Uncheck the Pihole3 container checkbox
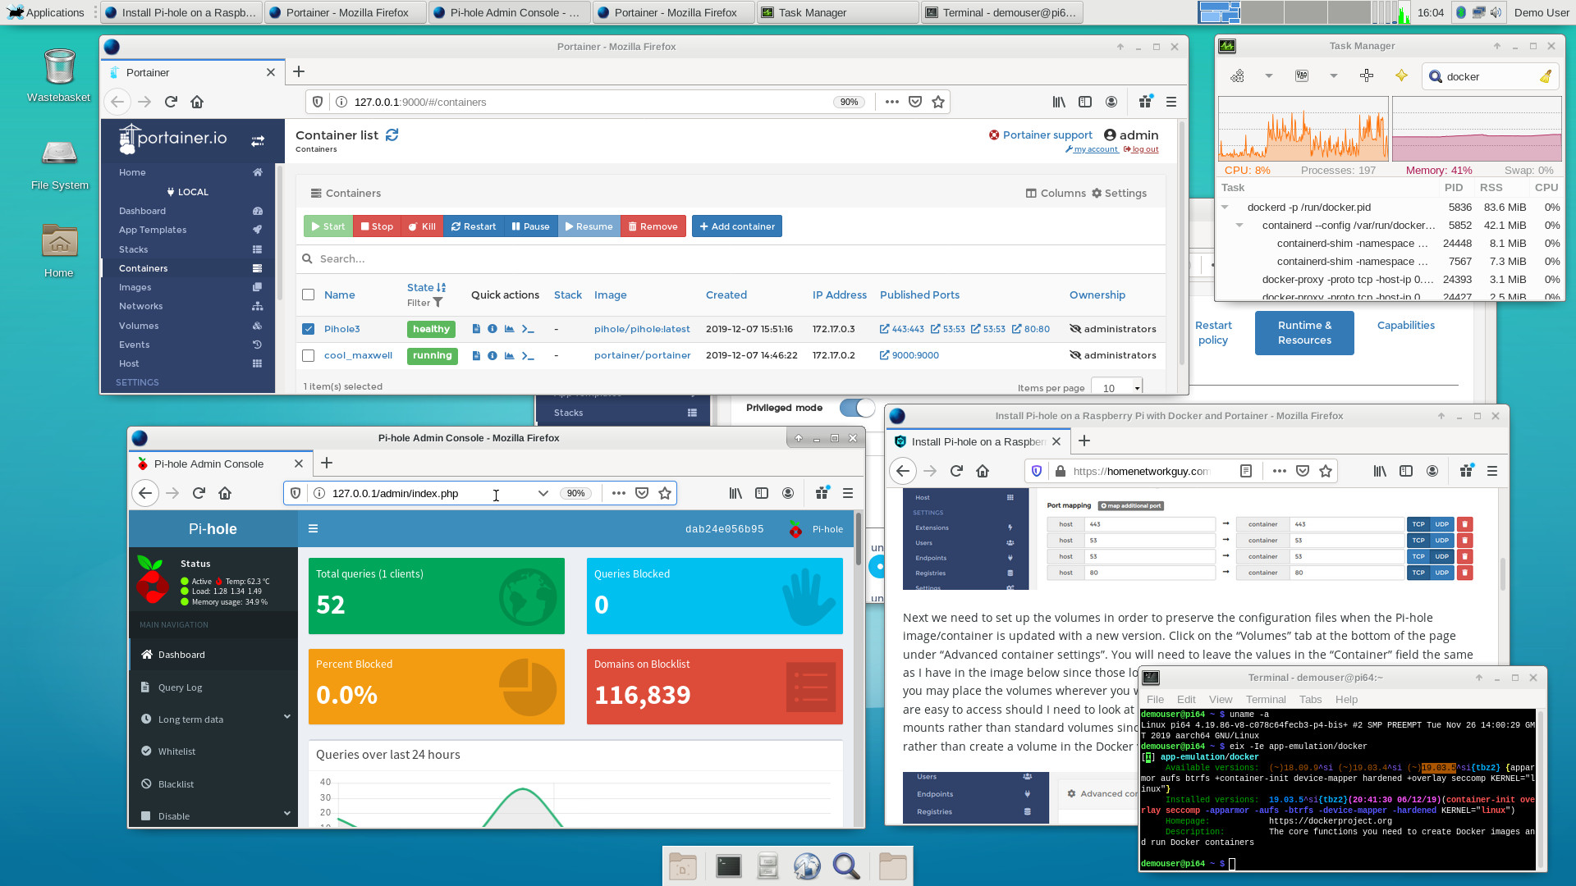This screenshot has width=1576, height=886. [309, 329]
